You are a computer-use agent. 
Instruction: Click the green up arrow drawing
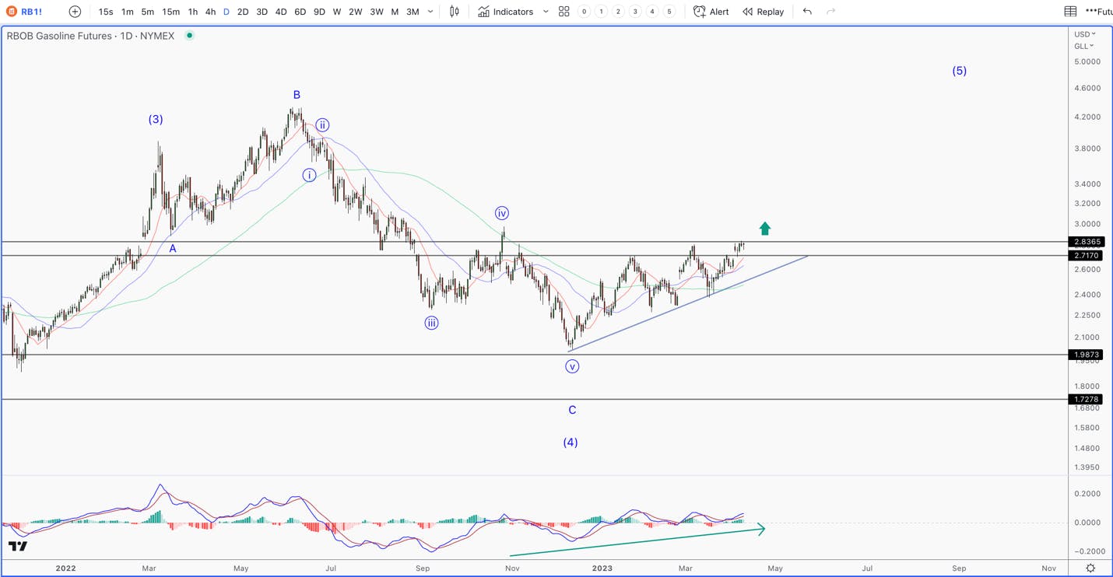point(765,229)
